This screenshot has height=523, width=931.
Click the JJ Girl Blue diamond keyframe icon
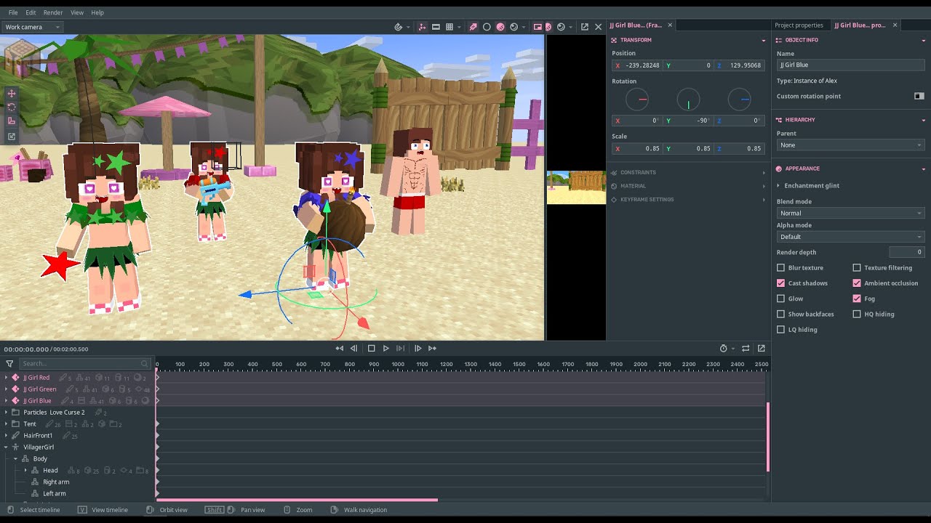(x=15, y=401)
